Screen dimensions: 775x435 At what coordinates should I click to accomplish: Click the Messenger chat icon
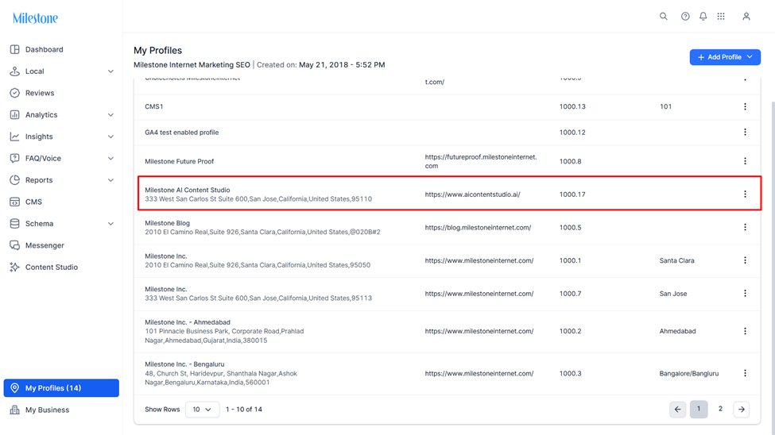pyautogui.click(x=15, y=245)
